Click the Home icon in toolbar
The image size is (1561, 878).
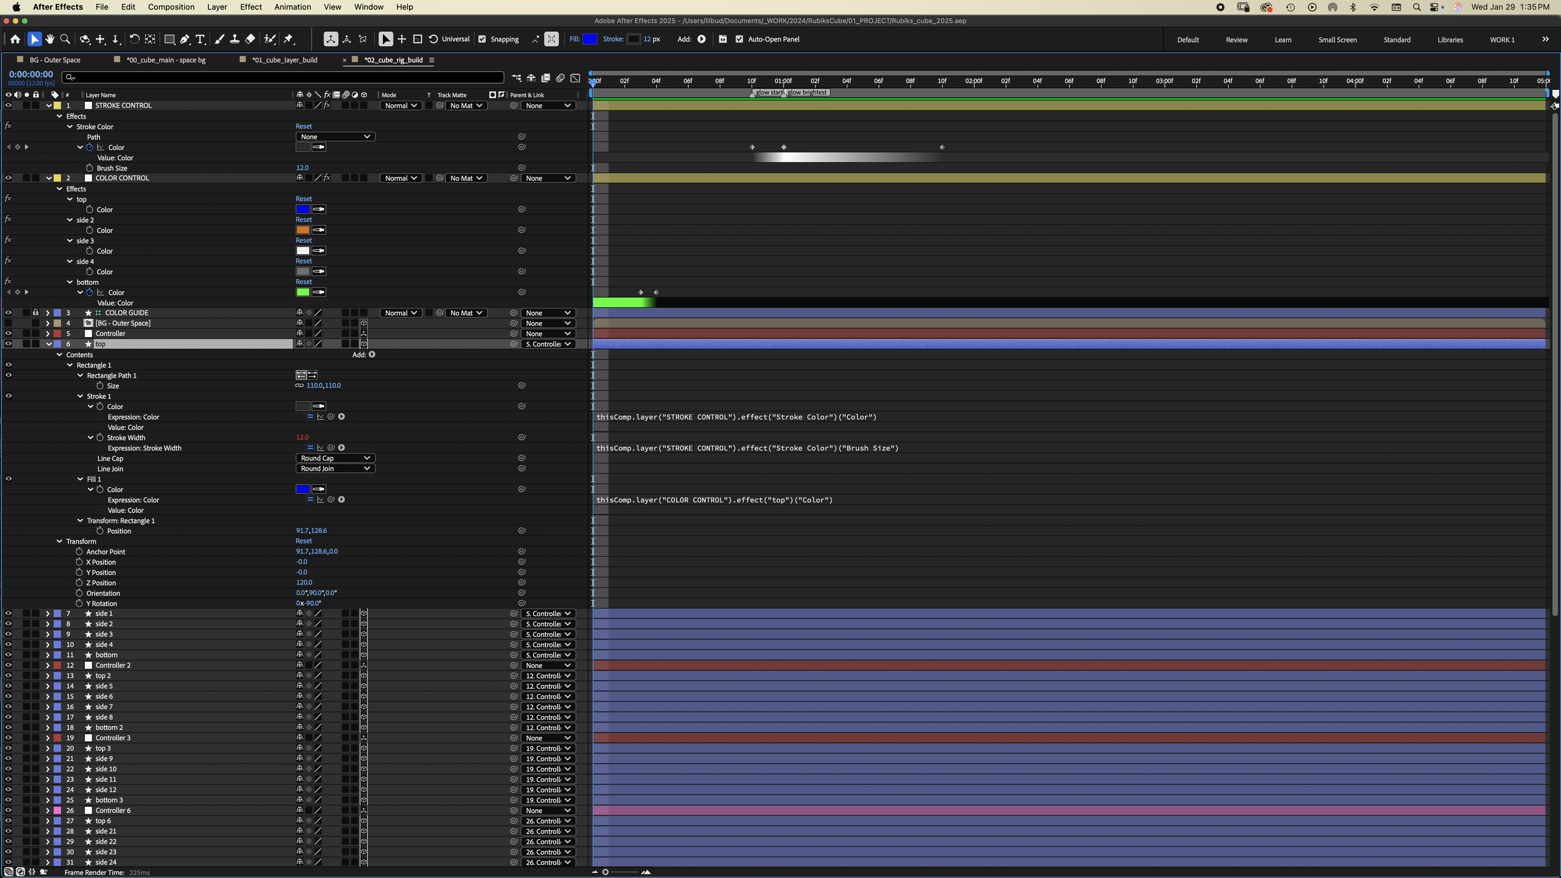click(16, 39)
